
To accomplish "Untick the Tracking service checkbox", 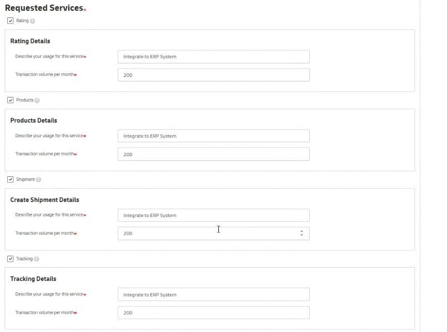I will [x=10, y=259].
